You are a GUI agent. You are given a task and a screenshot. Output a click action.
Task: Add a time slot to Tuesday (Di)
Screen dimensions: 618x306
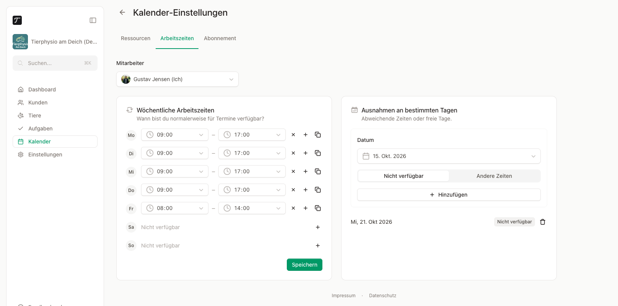[x=306, y=153]
